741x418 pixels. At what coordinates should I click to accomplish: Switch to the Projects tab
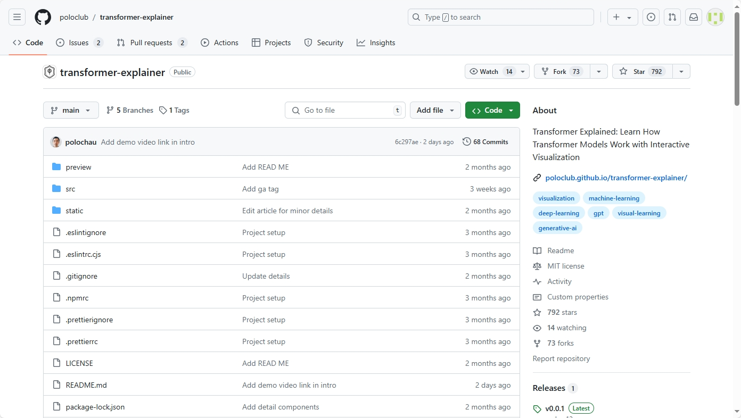point(271,43)
